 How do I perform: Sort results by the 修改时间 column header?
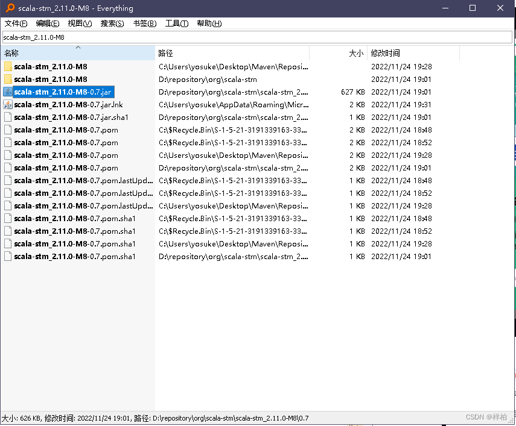(413, 53)
